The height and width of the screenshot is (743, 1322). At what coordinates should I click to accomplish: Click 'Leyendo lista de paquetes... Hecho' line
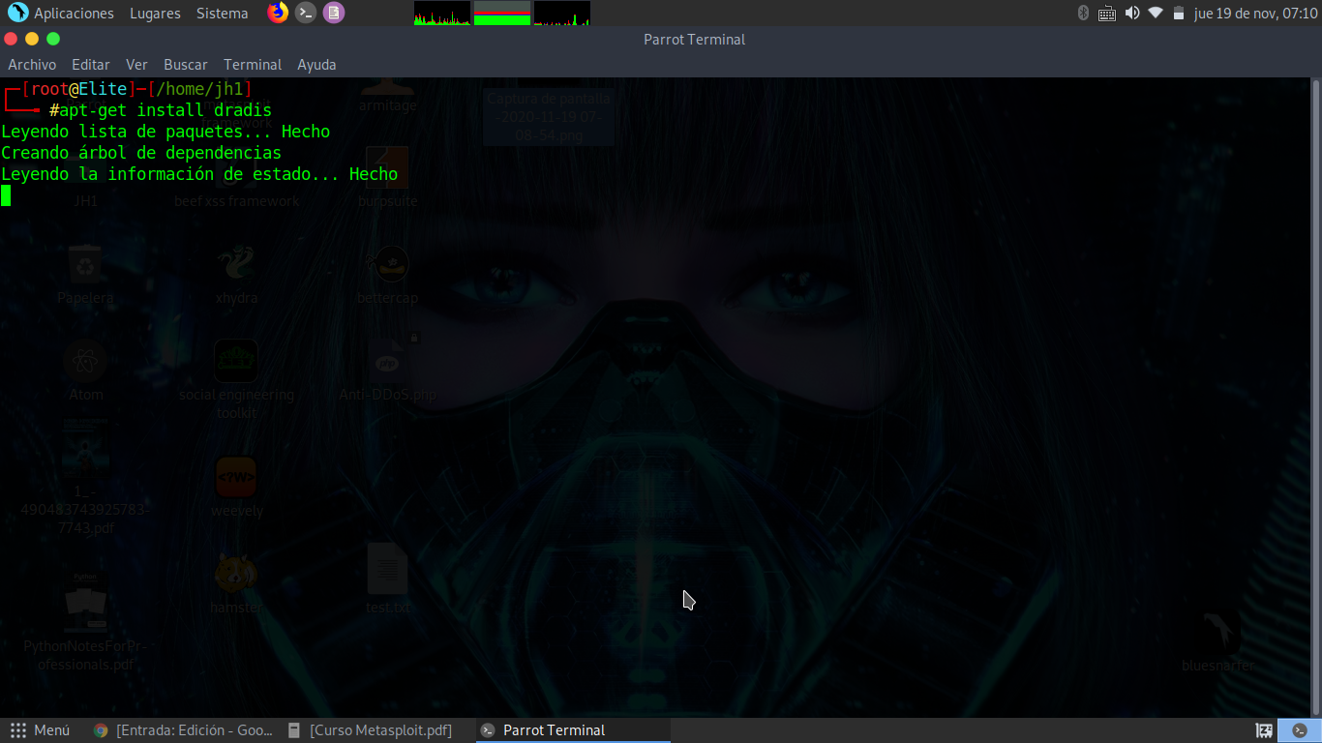pos(165,132)
